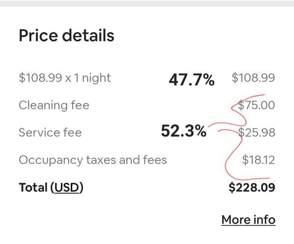
Task: Select the Service fee label
Action: 50,133
